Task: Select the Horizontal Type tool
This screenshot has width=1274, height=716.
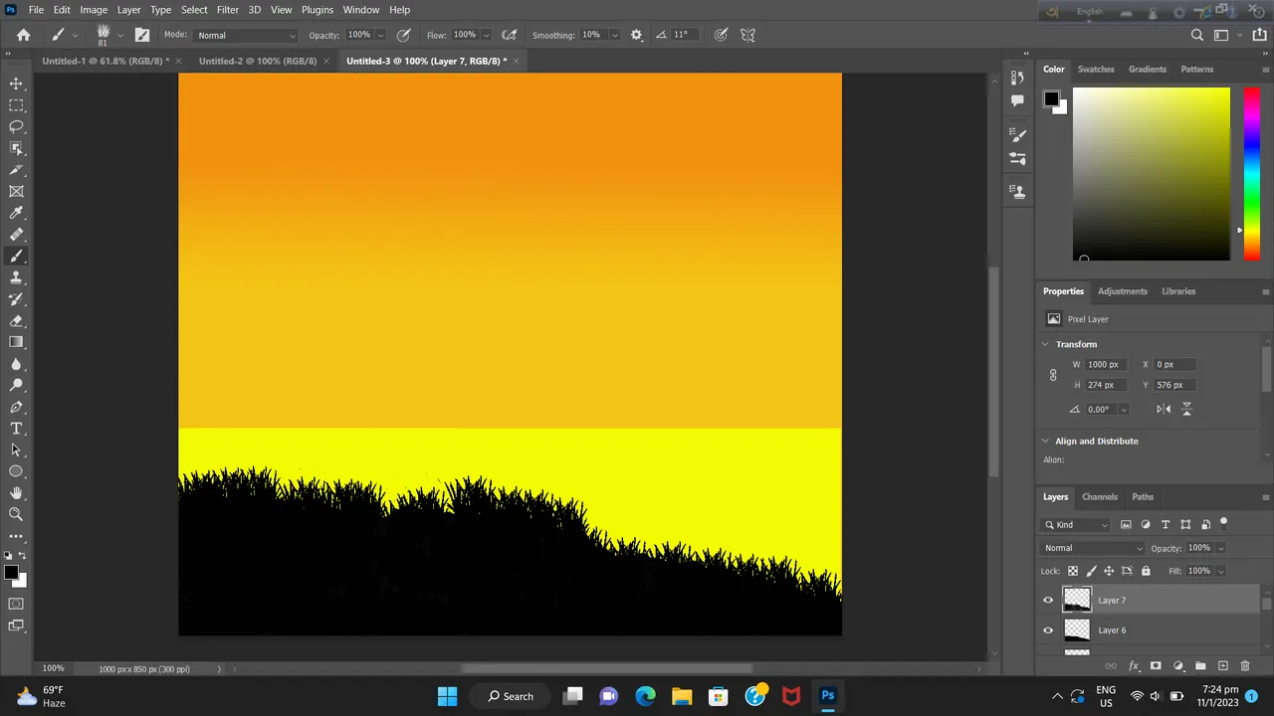Action: 16,429
